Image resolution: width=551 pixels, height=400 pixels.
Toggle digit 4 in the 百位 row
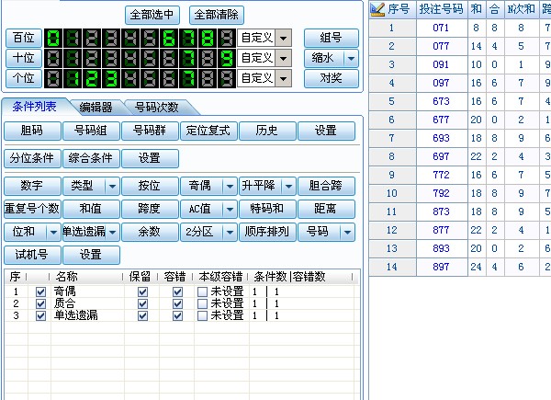click(130, 38)
